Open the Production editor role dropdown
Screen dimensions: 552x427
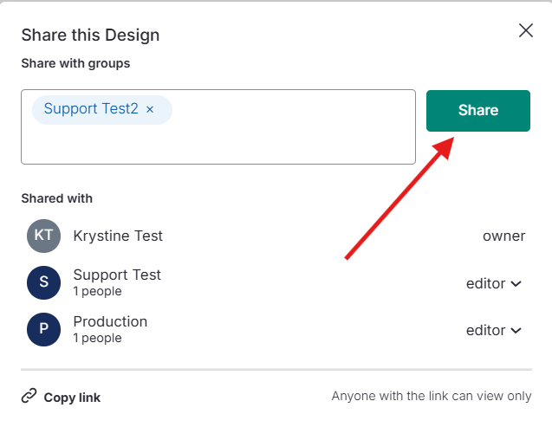coord(493,330)
